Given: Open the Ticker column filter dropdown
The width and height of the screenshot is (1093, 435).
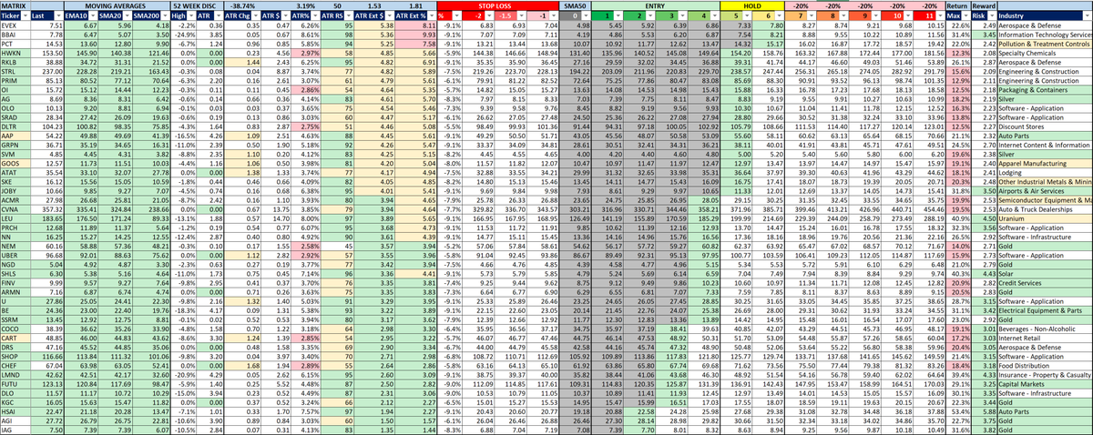Looking at the screenshot, I should tap(25, 16).
